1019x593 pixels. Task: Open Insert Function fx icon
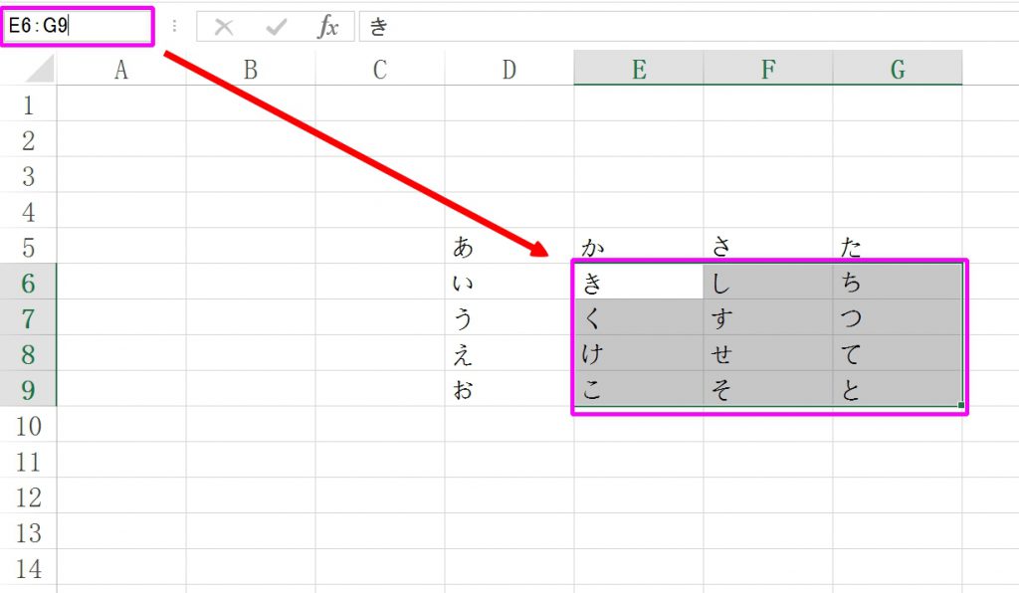click(327, 27)
